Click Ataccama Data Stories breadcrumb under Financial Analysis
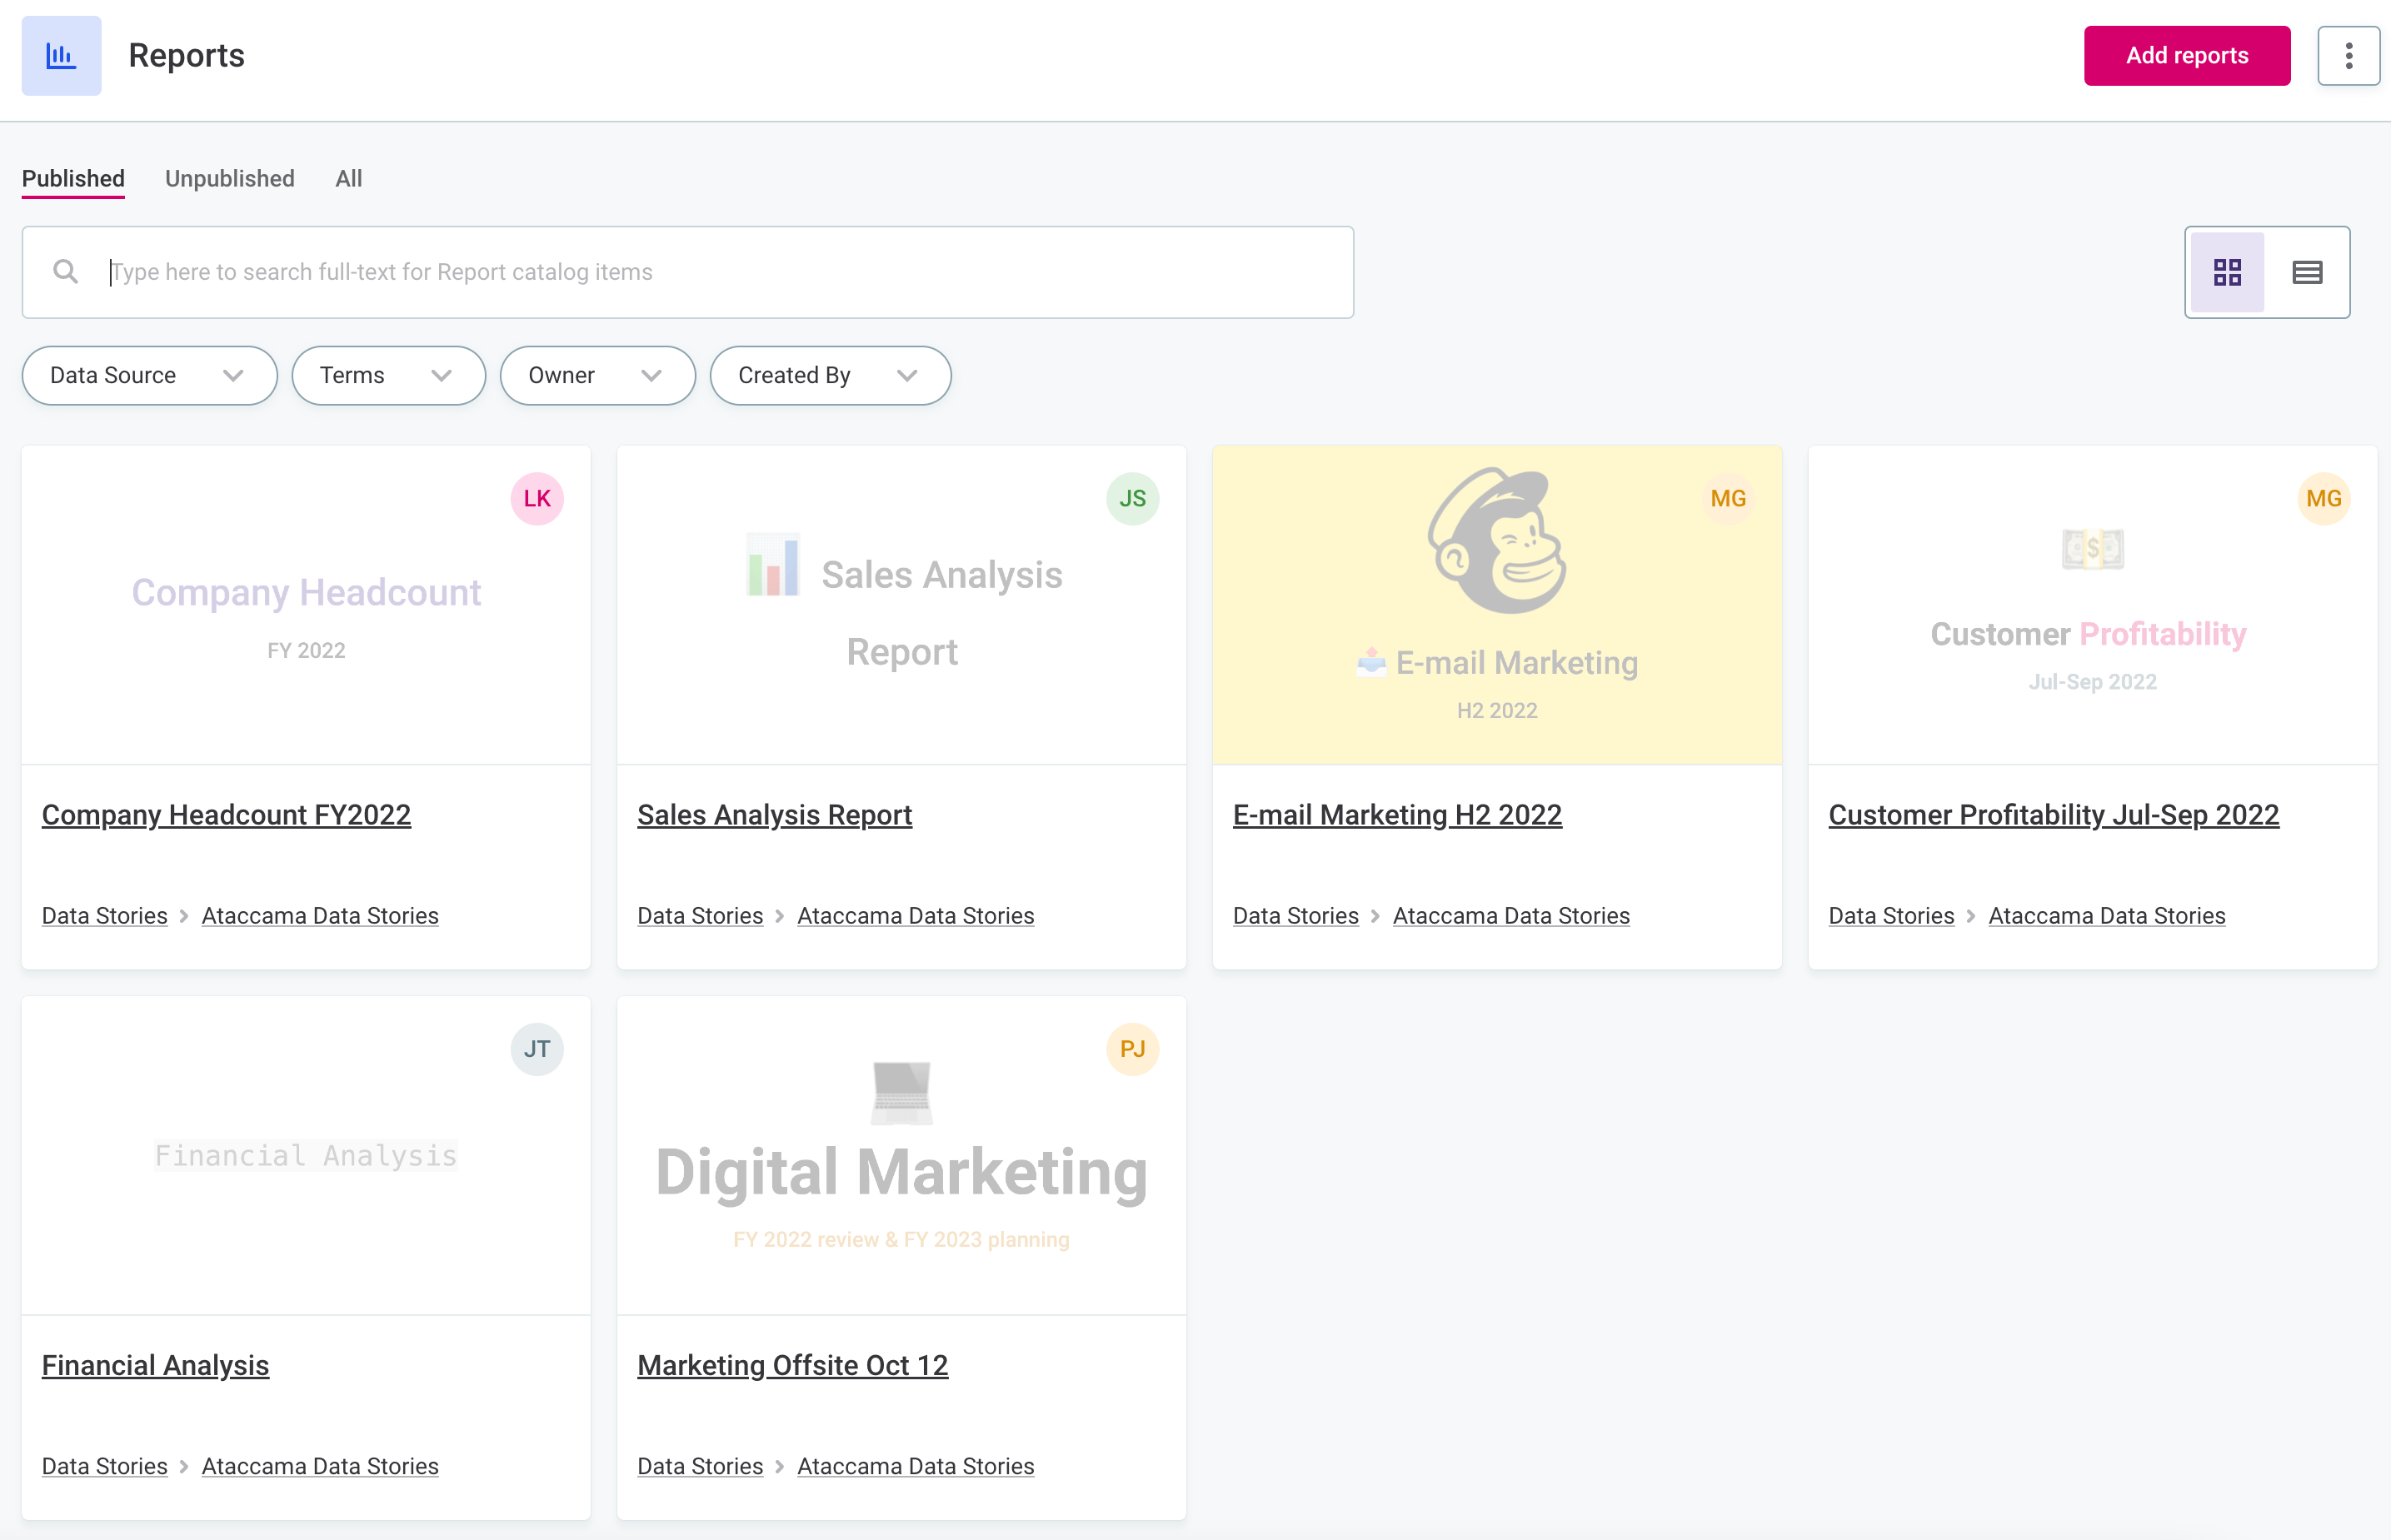Screen dimensions: 2391x1540 pos(320,1465)
